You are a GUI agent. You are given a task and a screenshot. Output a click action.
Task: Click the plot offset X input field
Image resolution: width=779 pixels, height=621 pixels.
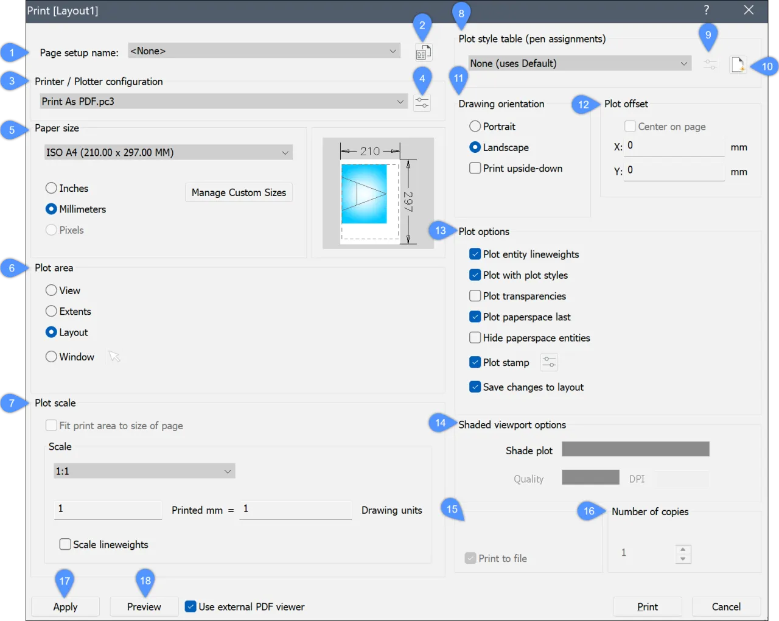(x=674, y=146)
